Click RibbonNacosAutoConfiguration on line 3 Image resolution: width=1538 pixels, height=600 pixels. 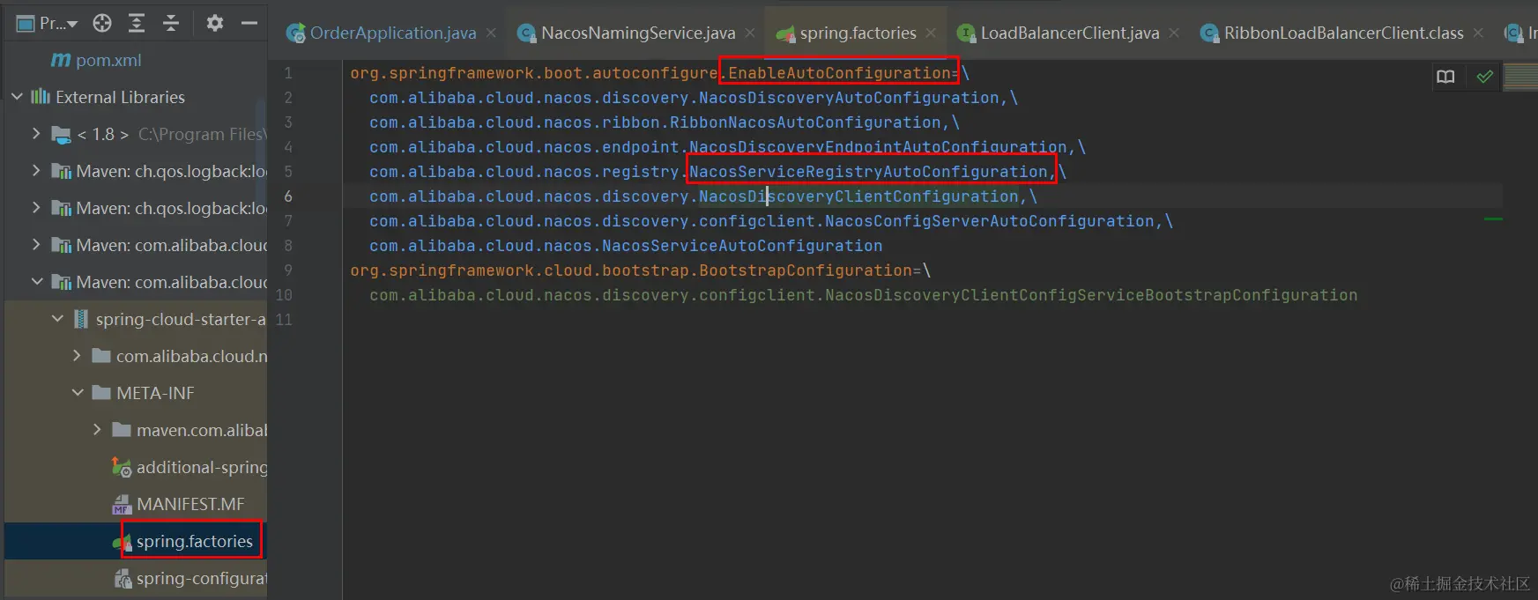806,122
